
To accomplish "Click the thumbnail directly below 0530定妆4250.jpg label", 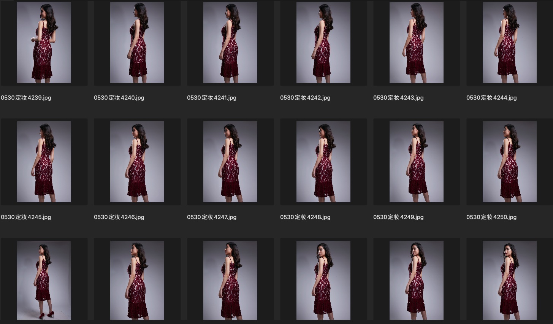I will (x=510, y=280).
